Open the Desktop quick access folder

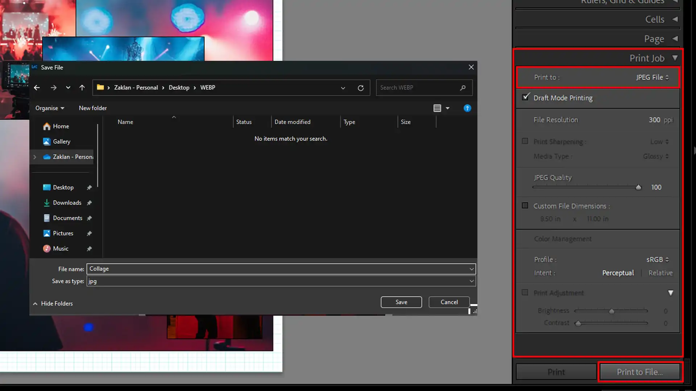(63, 188)
